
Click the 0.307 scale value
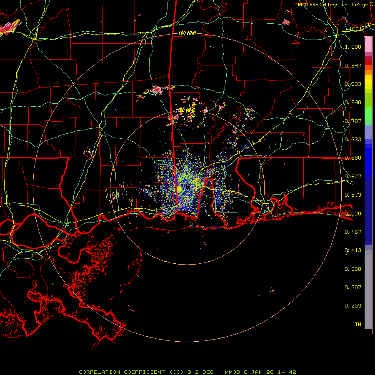click(x=353, y=287)
